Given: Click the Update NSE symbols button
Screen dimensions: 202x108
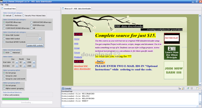Looking at the screenshot, I should [x=35, y=45].
